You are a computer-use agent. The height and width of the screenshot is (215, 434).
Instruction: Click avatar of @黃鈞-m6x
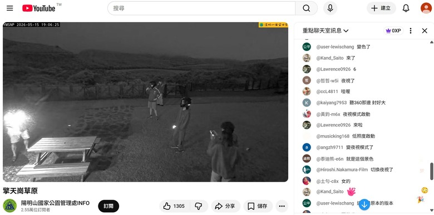click(307, 114)
